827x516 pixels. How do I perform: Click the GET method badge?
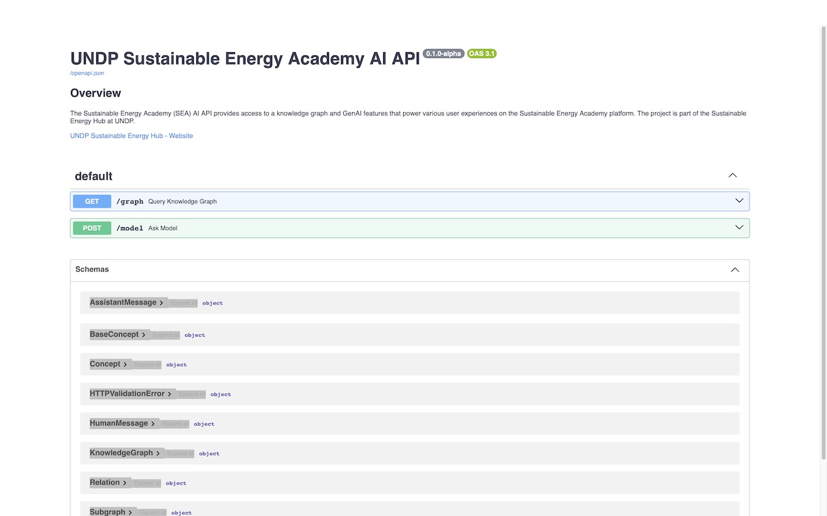tap(92, 201)
